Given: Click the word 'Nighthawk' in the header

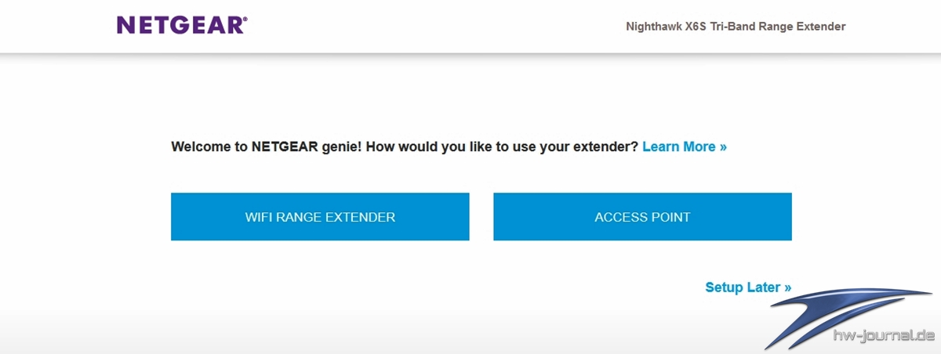Looking at the screenshot, I should (x=653, y=27).
